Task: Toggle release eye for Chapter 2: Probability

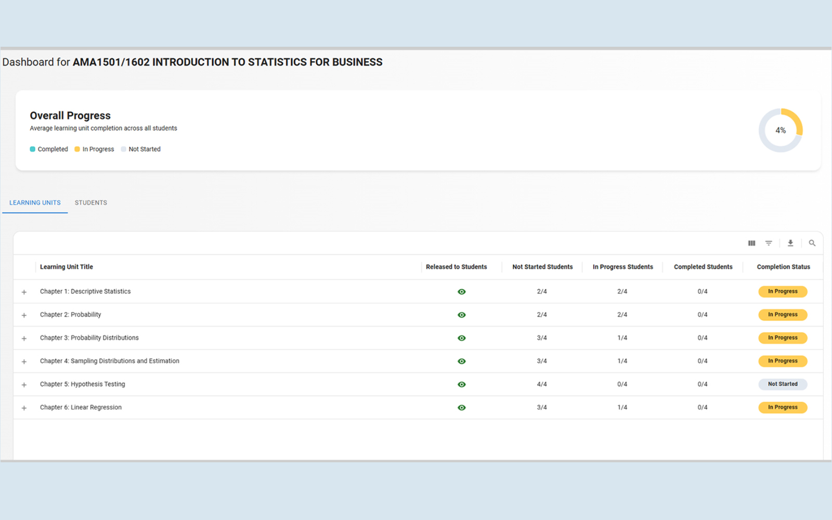Action: point(461,315)
